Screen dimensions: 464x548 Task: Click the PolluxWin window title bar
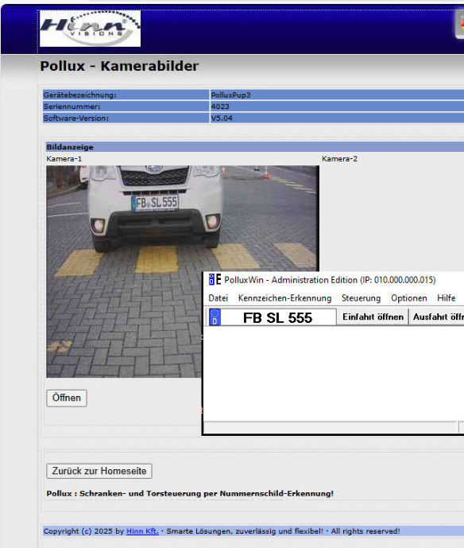(334, 280)
